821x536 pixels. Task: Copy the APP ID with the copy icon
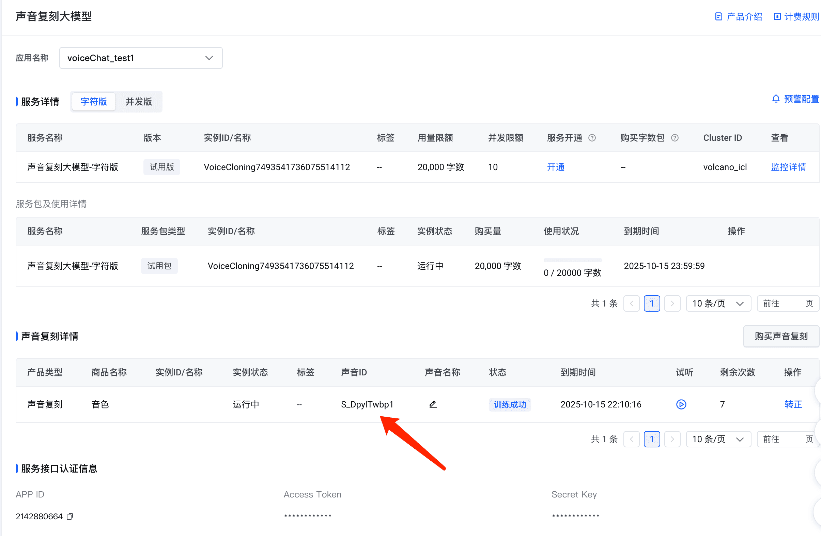[70, 516]
